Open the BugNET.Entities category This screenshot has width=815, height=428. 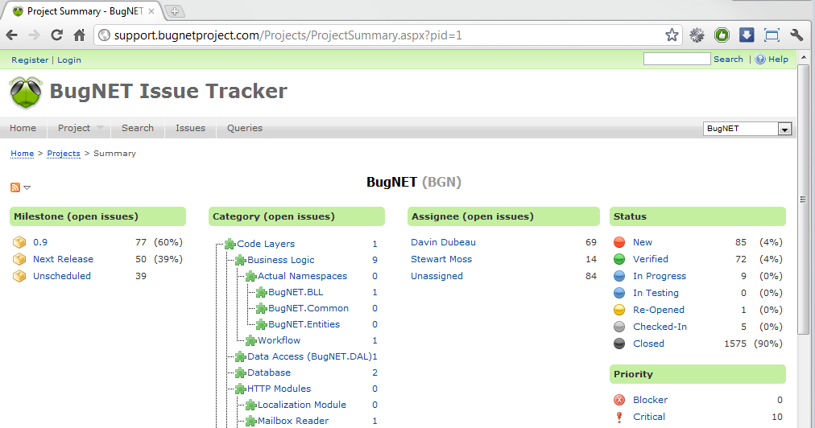(x=304, y=324)
